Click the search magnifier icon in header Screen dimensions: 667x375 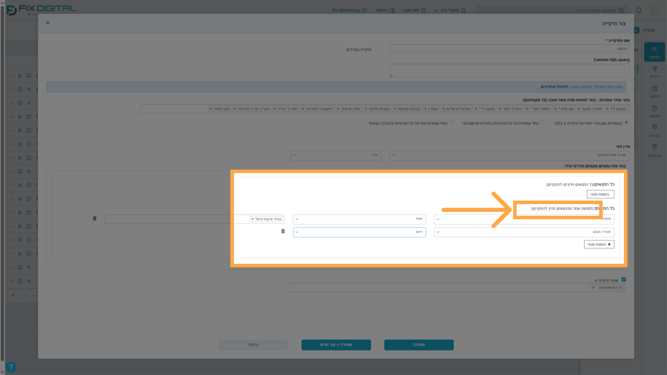pyautogui.click(x=621, y=10)
